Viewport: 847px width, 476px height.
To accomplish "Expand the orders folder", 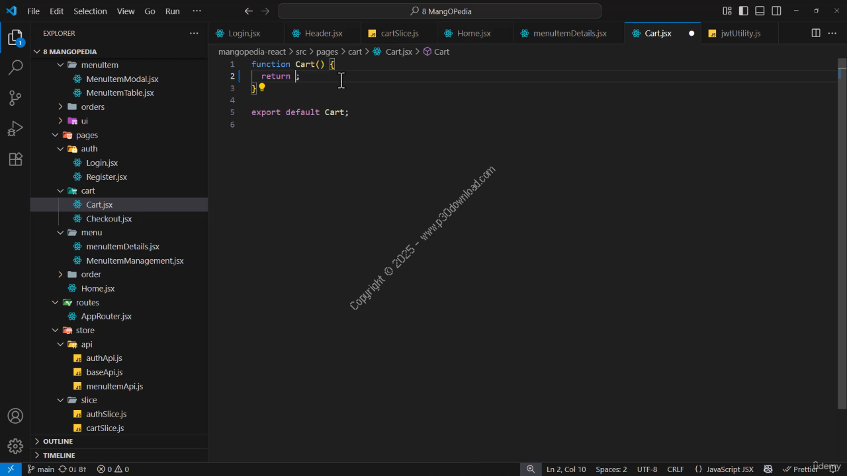I will [92, 106].
